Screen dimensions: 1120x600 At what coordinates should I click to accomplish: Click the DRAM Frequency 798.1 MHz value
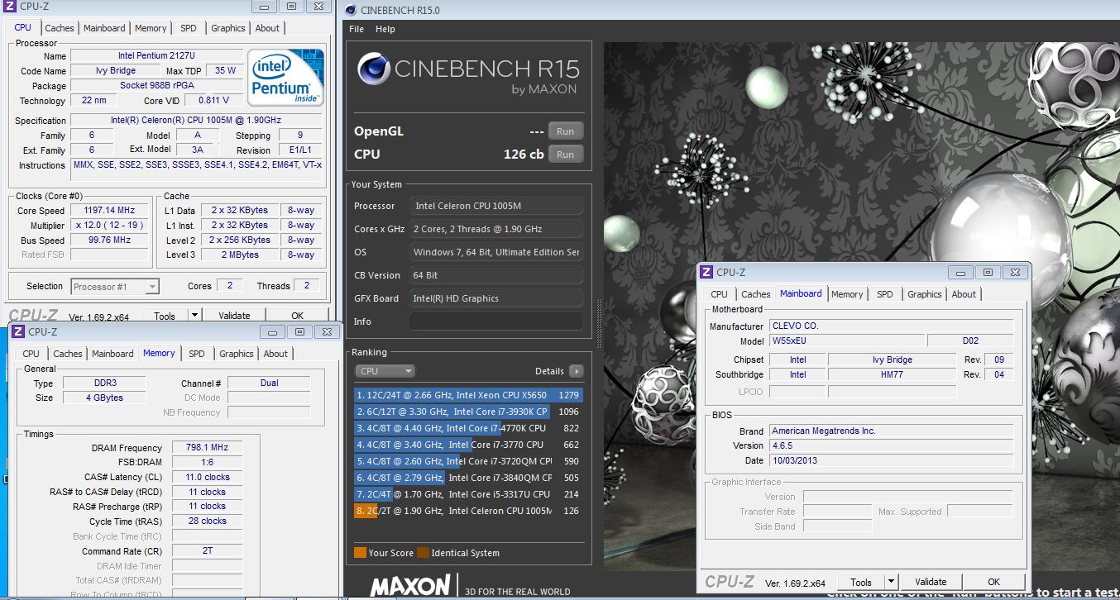(207, 448)
